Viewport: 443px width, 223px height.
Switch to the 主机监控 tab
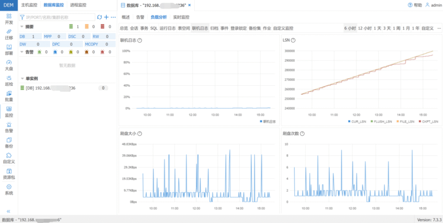click(29, 5)
